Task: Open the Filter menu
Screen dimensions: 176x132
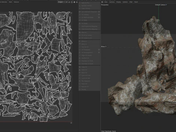Action: 131,2
